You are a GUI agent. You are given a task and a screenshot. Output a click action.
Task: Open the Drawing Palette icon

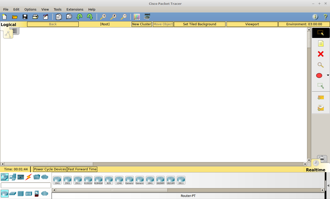pyautogui.click(x=137, y=17)
